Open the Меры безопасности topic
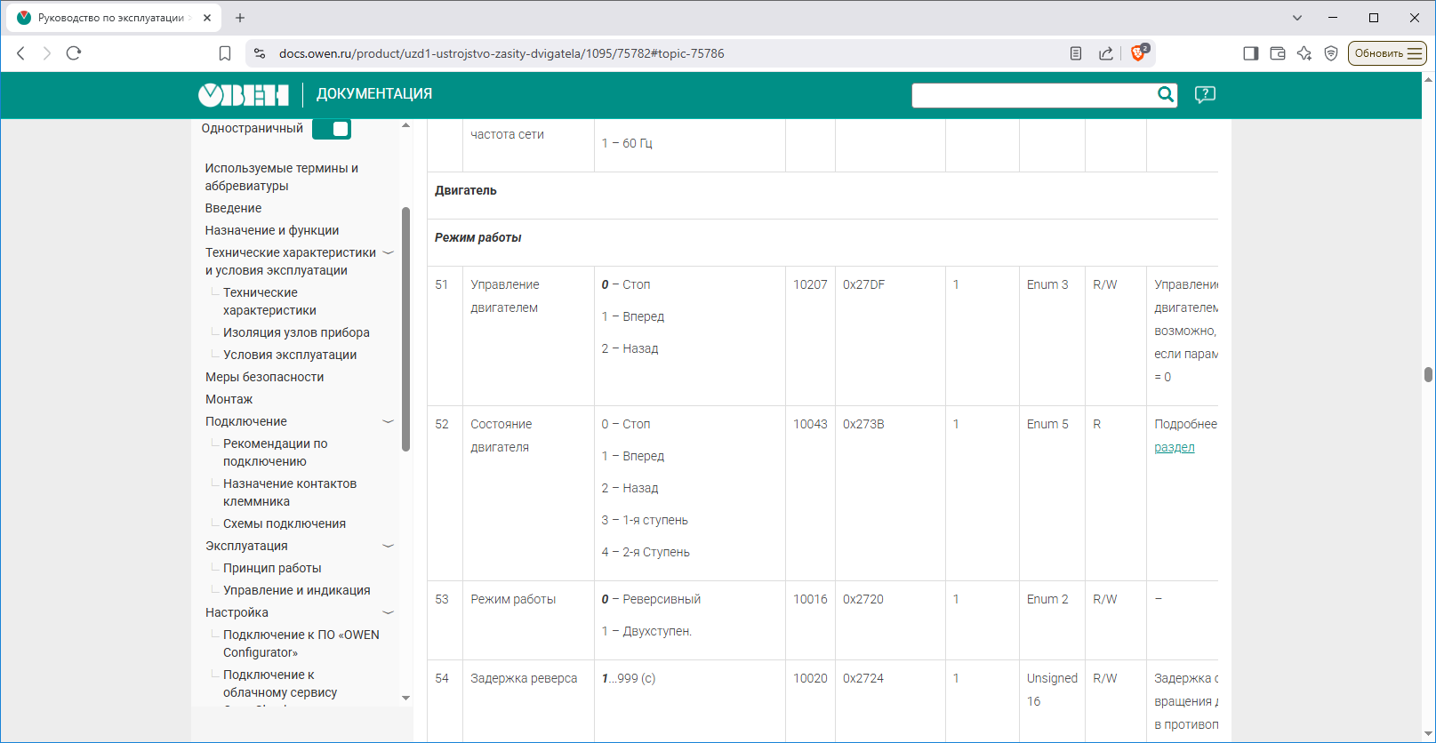Screen dimensions: 1436x743 coord(264,377)
